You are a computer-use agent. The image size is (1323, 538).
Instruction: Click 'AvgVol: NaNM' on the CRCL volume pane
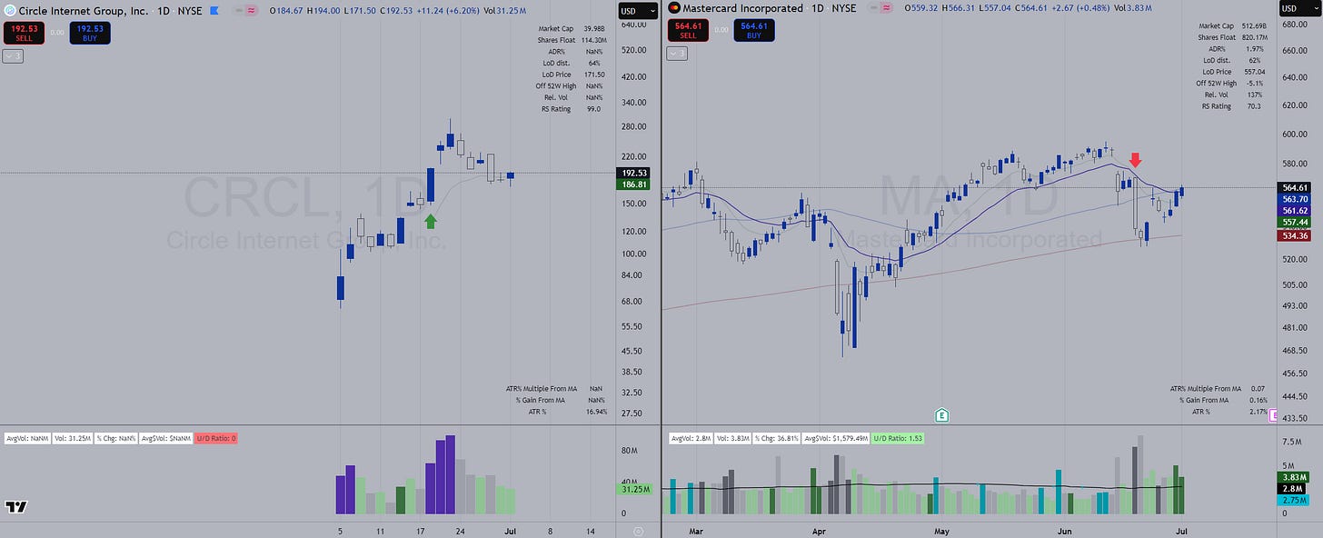[26, 439]
